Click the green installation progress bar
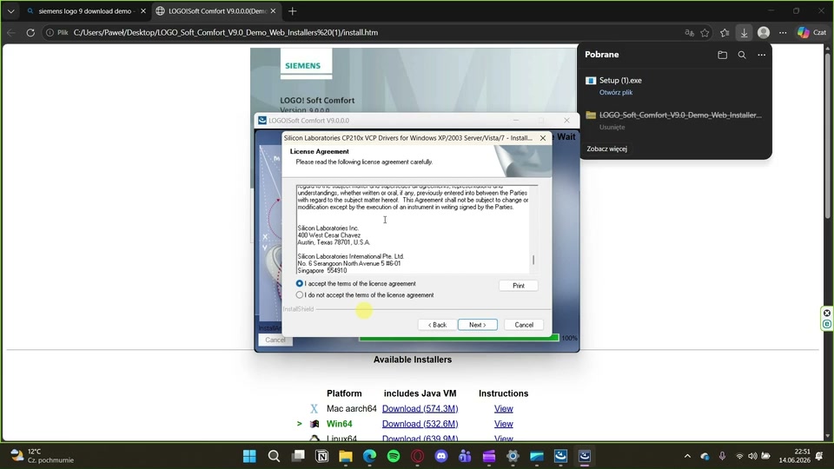This screenshot has width=834, height=469. tap(459, 338)
